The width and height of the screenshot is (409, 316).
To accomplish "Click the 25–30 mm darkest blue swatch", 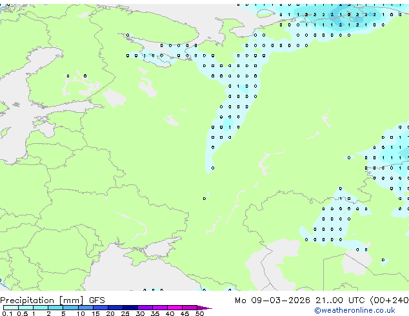I will pos(130,308).
